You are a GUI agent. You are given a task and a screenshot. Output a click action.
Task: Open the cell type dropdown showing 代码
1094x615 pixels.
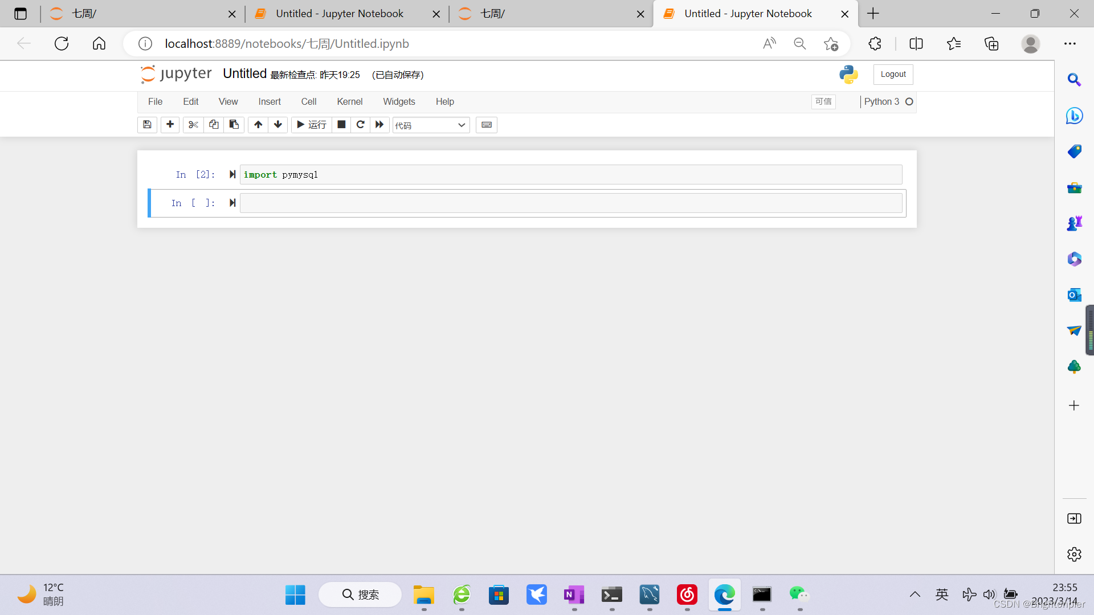pos(430,125)
